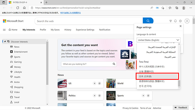Select 日本 (日本語) from the language list

coord(157,76)
